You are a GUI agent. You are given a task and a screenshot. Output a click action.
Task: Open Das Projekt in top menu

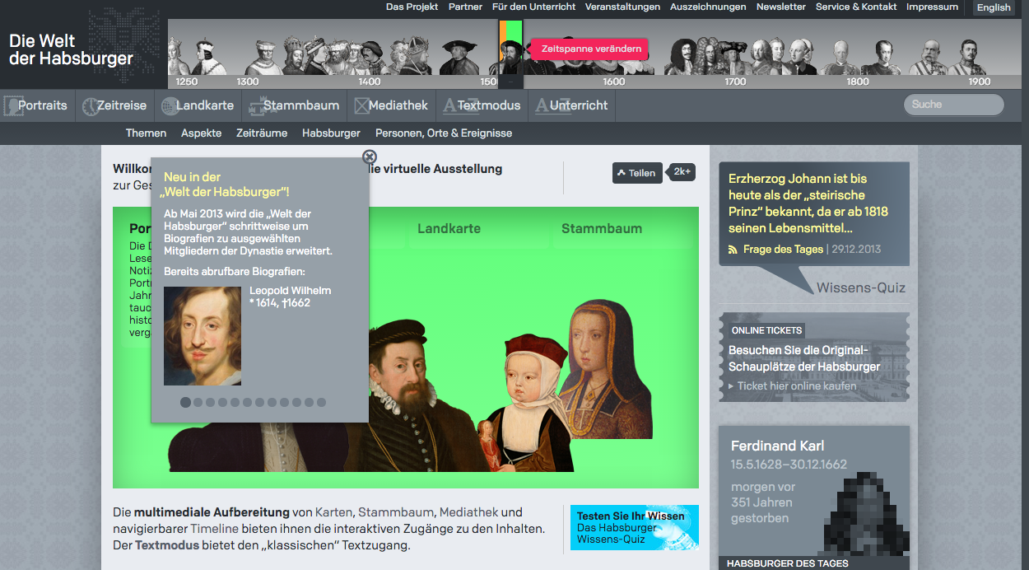click(x=412, y=7)
